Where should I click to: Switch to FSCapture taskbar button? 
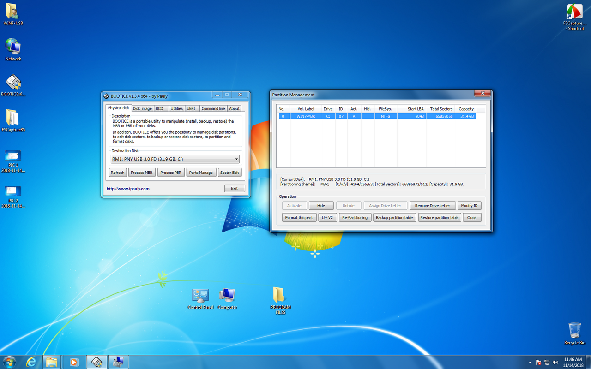(118, 362)
